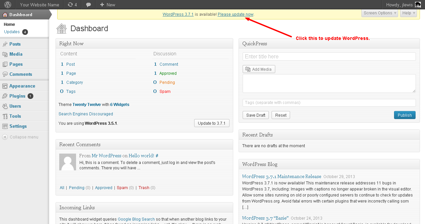Open the Post count link
Screen dimensions: 425x224
(x=71, y=64)
